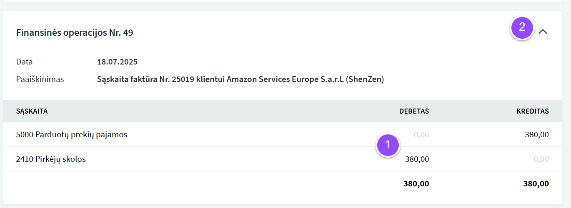Click the DEBETAS column header
The height and width of the screenshot is (208, 571).
[414, 111]
